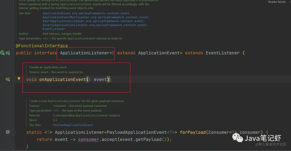Click forPayload method name in declaration
The height and width of the screenshot is (151, 291).
(192, 132)
